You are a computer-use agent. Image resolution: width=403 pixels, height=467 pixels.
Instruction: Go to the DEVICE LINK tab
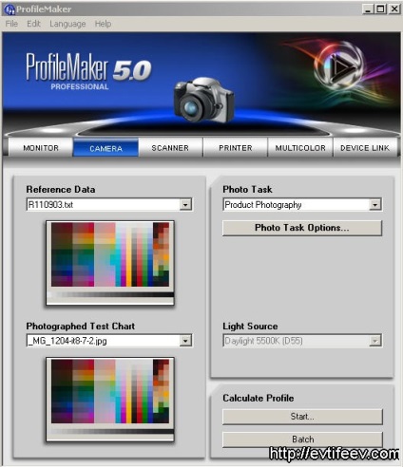coord(365,148)
